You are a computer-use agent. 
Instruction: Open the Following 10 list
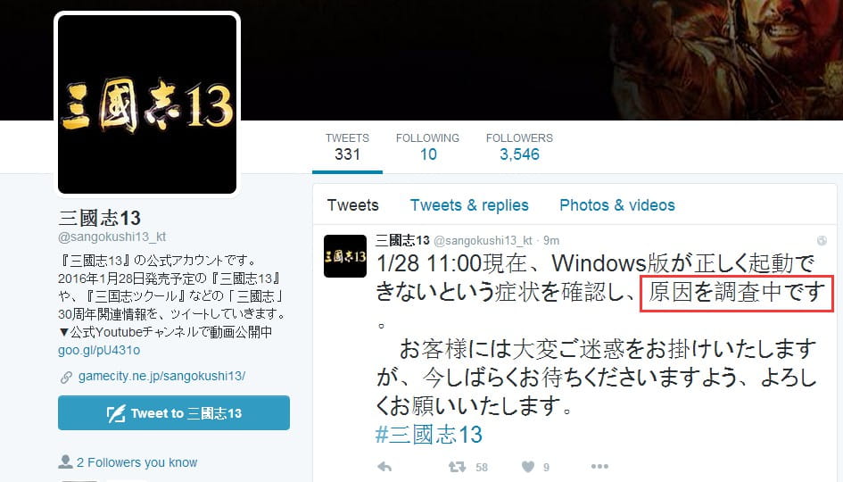[x=428, y=147]
